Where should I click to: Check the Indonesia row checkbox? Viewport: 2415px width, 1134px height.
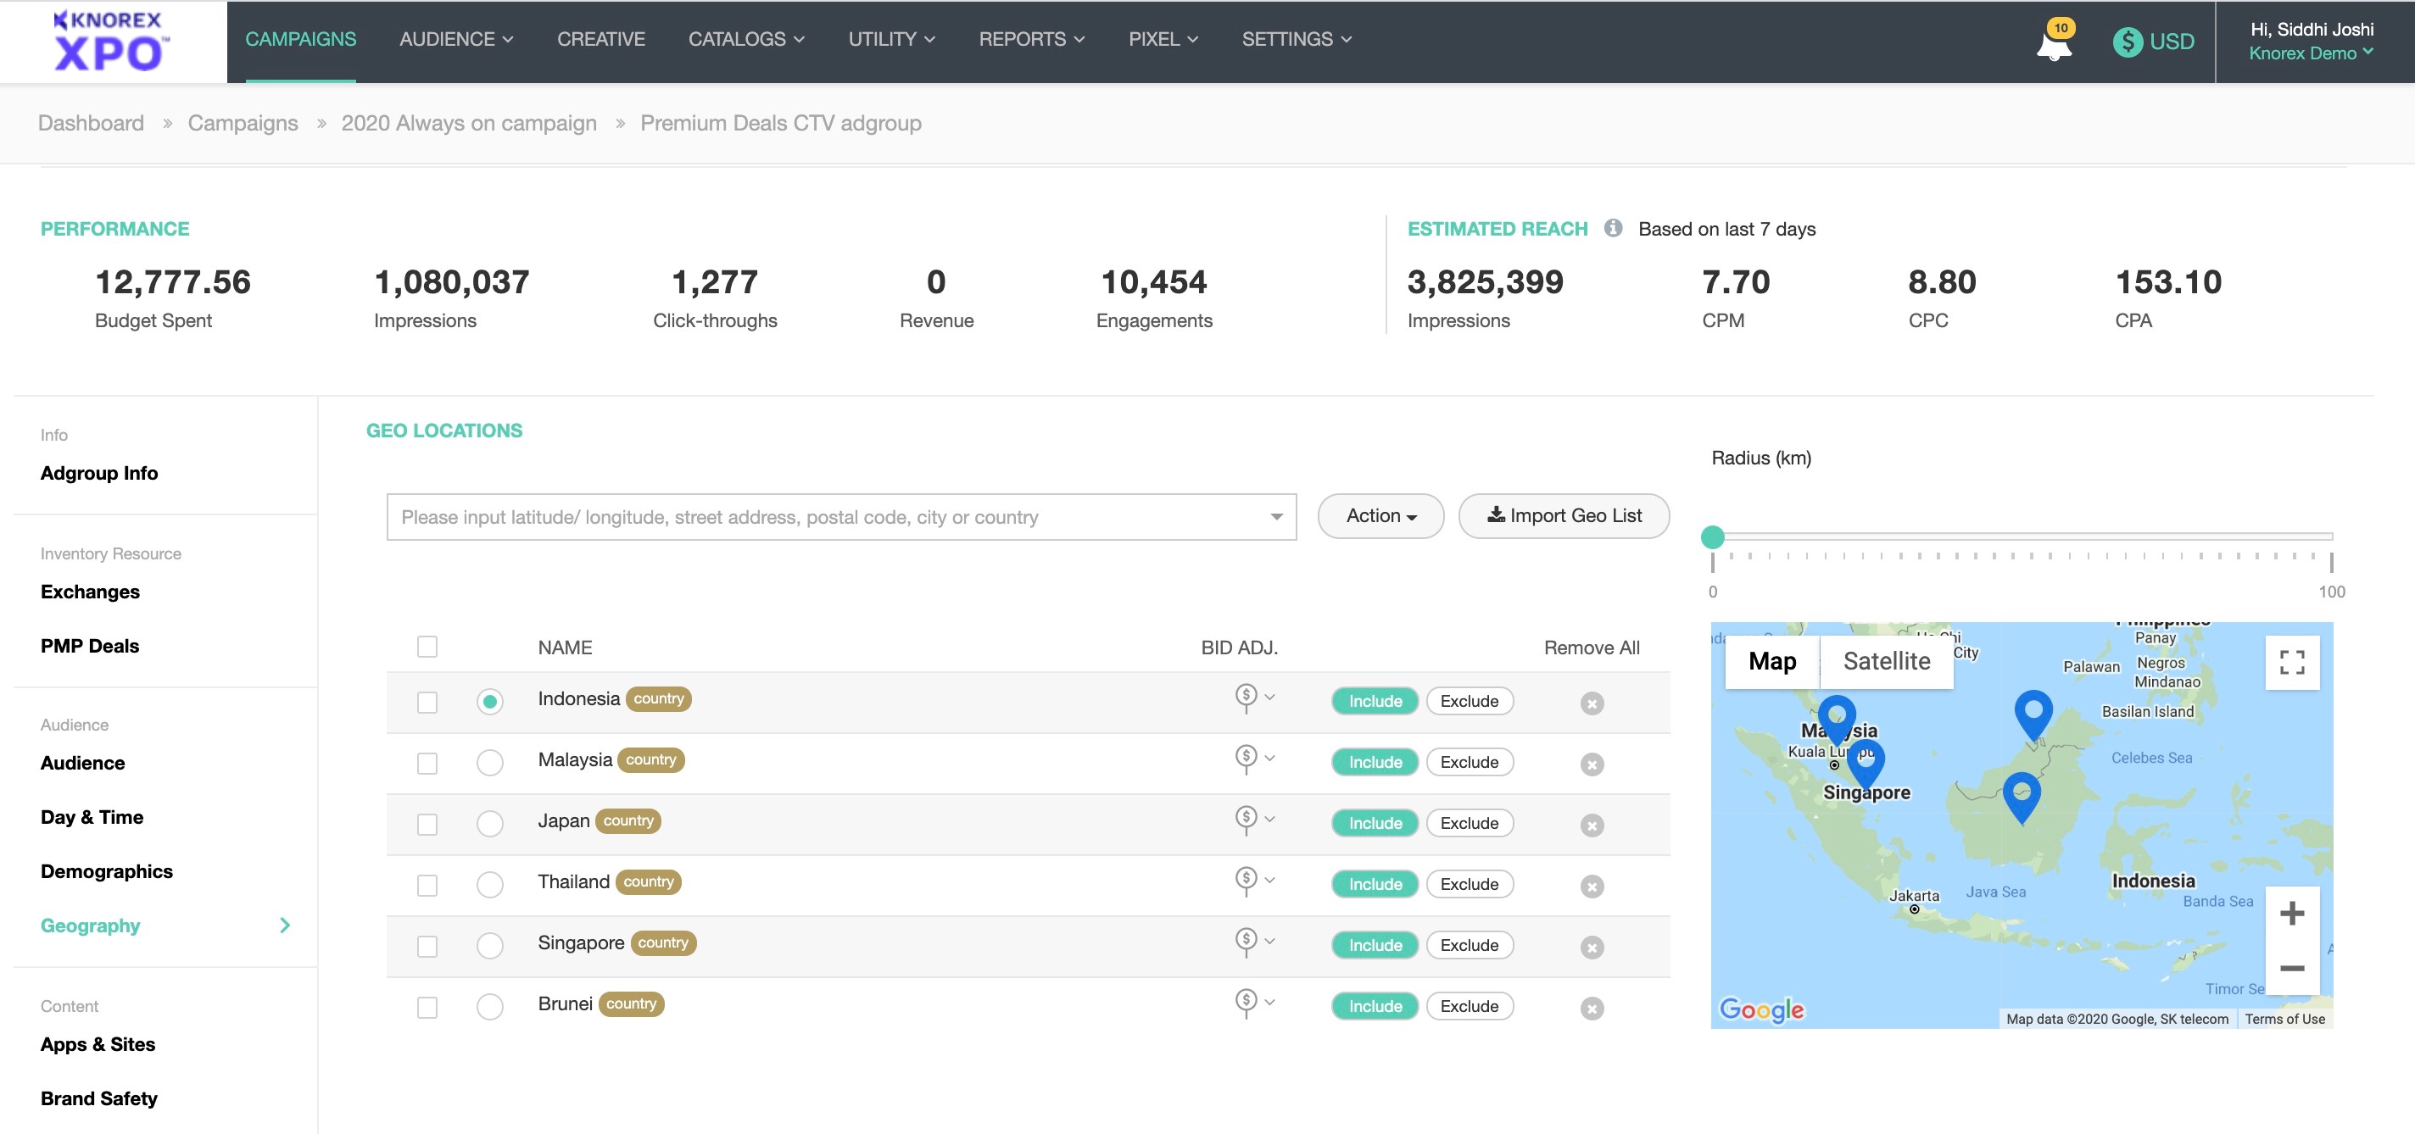[x=427, y=702]
